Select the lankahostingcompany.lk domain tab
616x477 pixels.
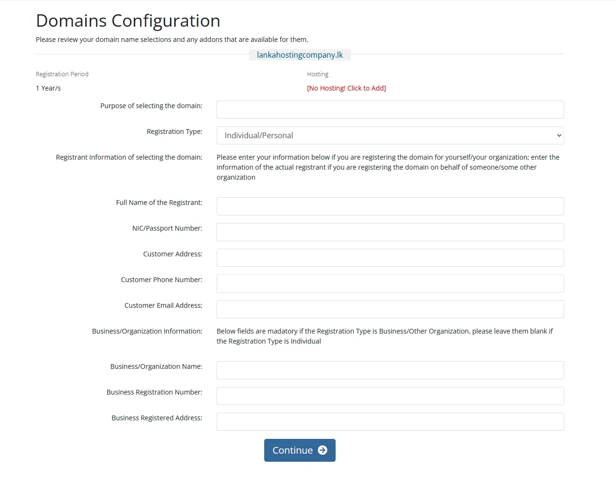pyautogui.click(x=299, y=54)
